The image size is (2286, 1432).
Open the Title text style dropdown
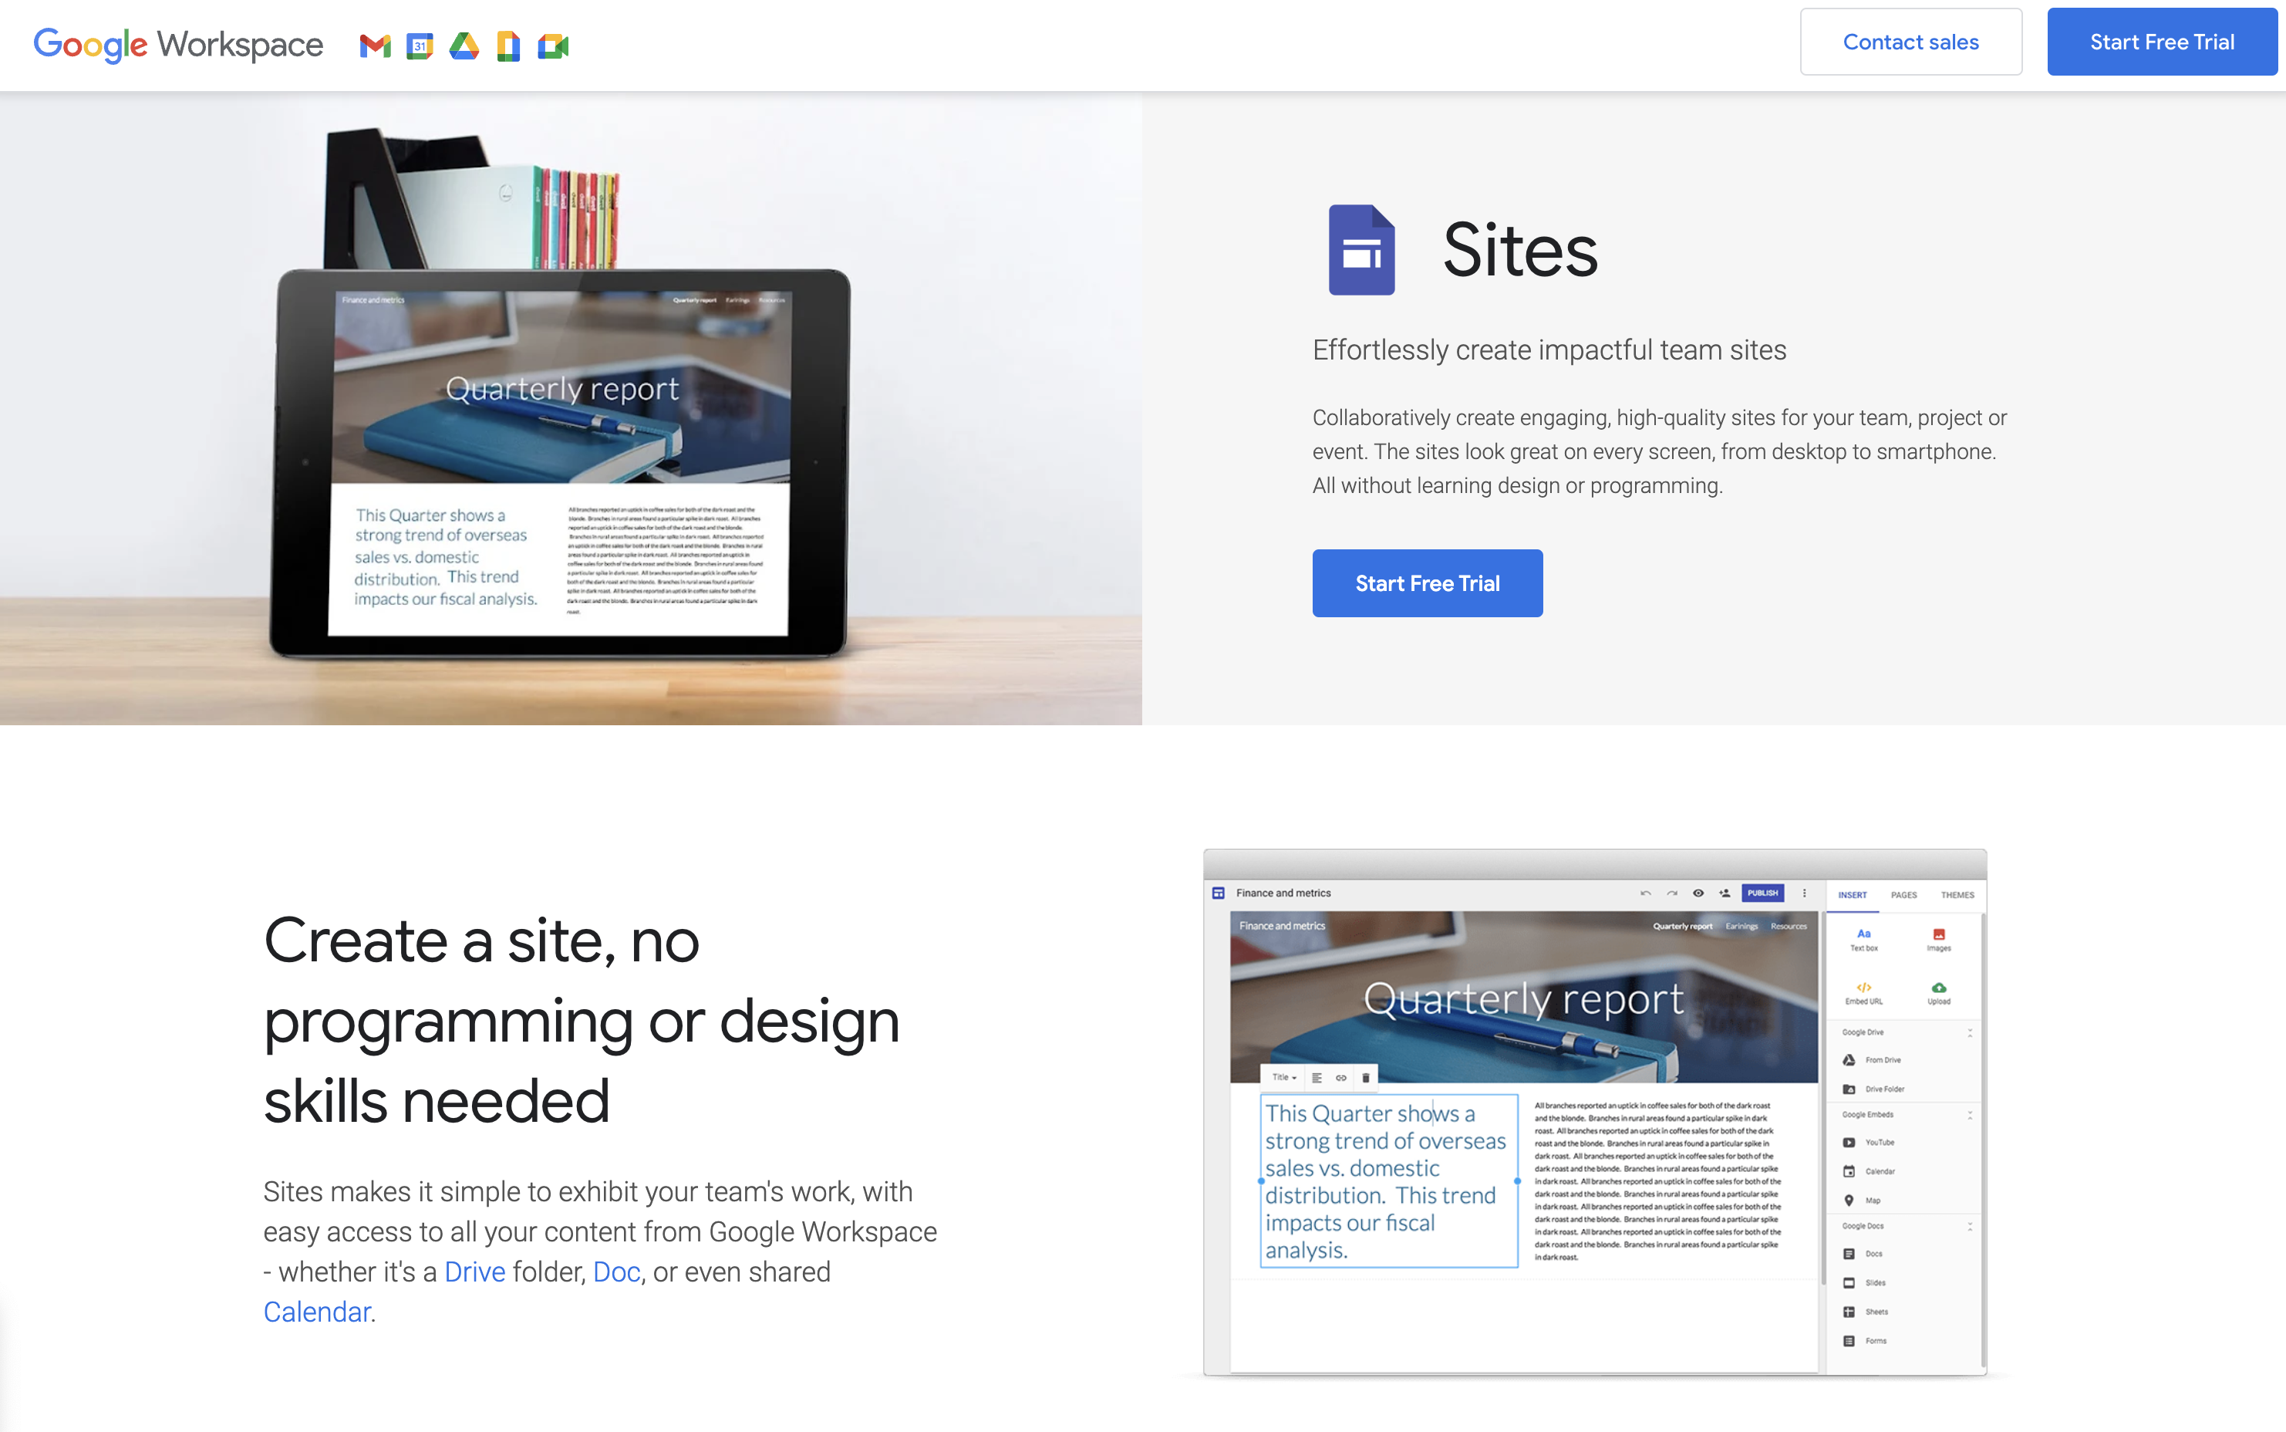(1283, 1078)
